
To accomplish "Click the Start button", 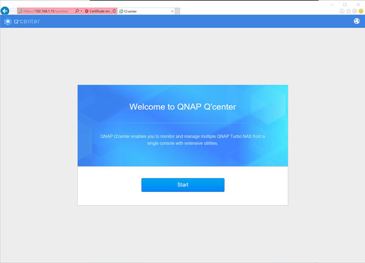I will coord(182,185).
